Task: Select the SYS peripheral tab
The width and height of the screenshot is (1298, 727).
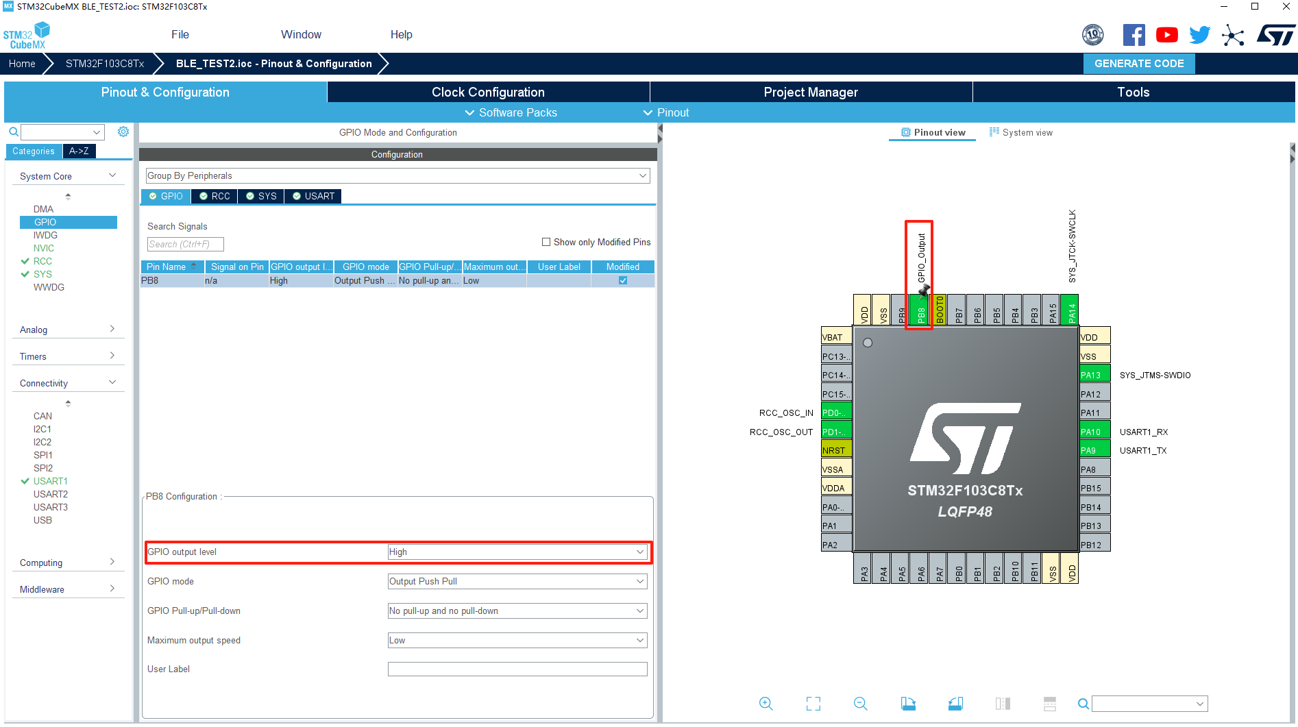Action: 261,196
